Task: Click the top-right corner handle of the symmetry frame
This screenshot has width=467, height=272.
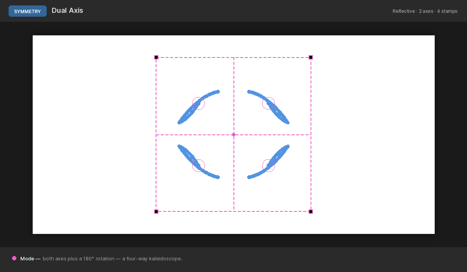Action: 311,57
